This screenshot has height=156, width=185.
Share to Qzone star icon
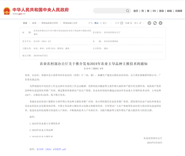pos(160,23)
